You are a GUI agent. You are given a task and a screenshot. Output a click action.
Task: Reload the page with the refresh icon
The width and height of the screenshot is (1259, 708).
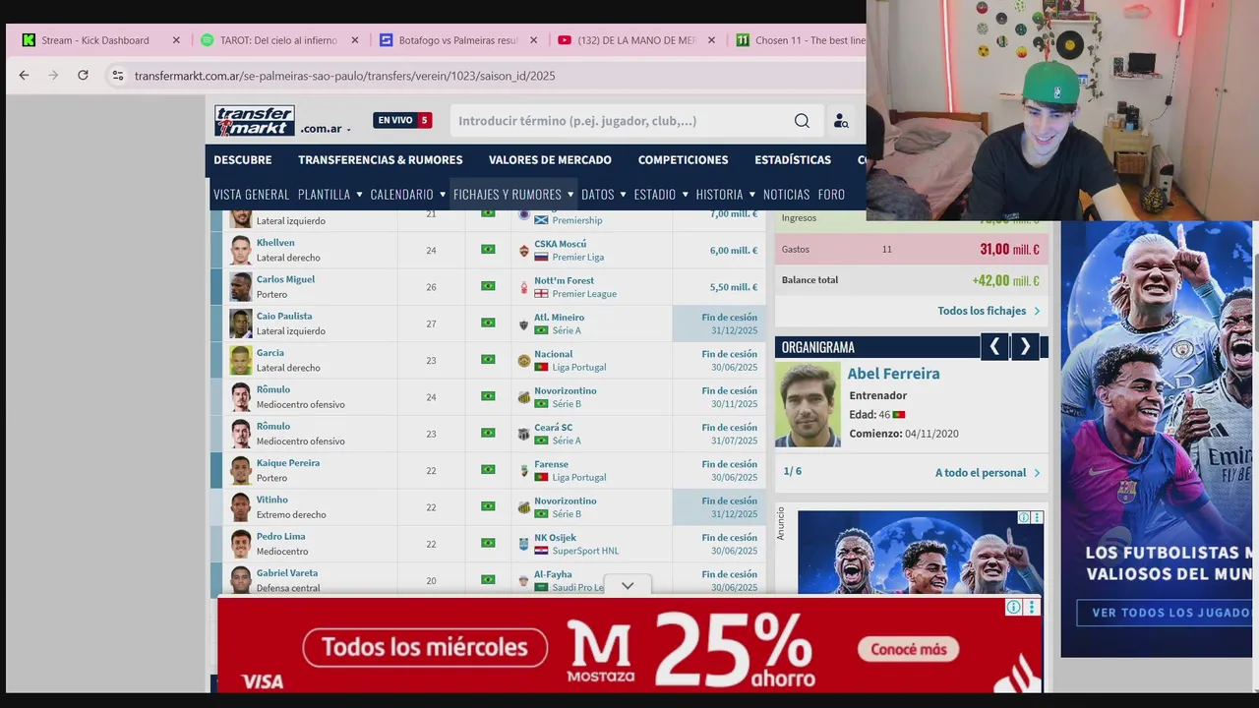(x=83, y=76)
